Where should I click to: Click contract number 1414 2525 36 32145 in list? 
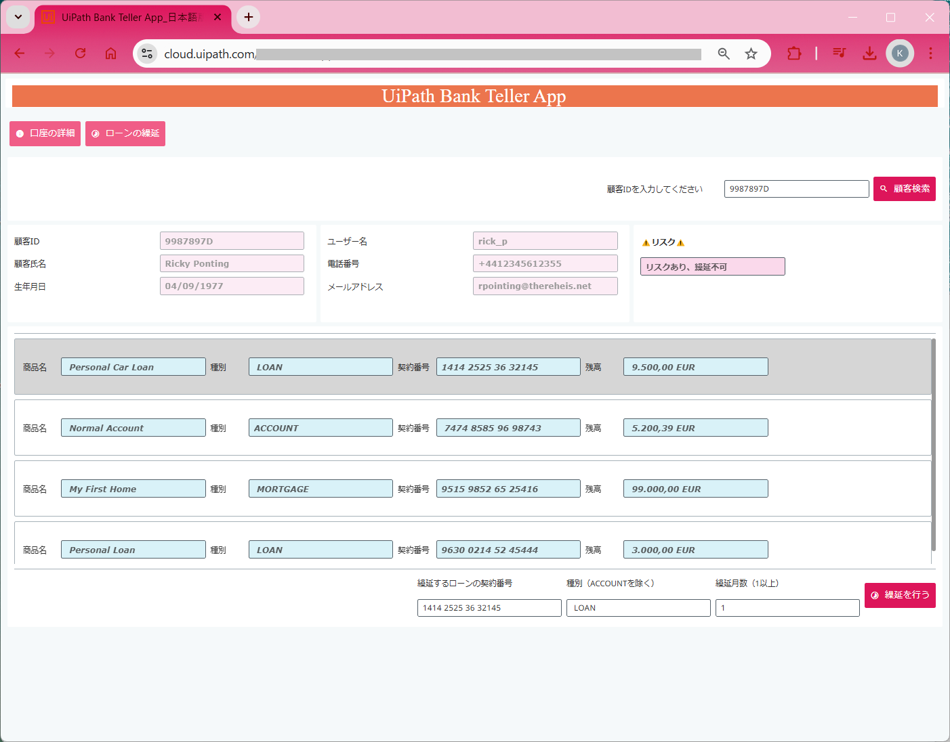click(x=508, y=367)
